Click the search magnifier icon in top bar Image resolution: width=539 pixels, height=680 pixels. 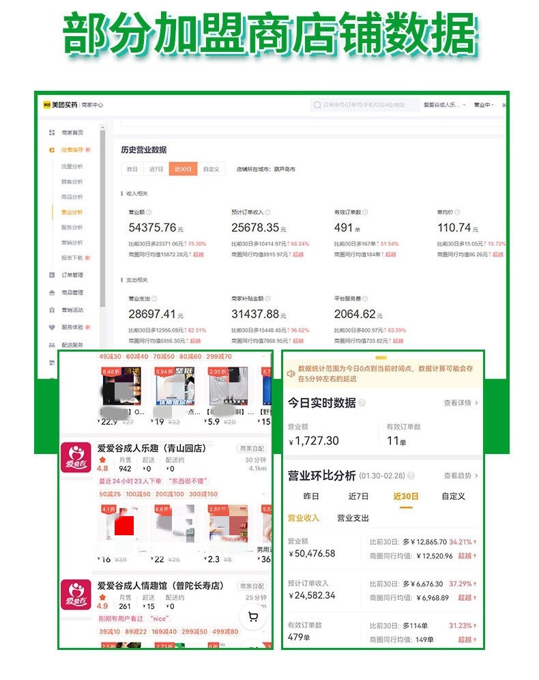tap(317, 105)
